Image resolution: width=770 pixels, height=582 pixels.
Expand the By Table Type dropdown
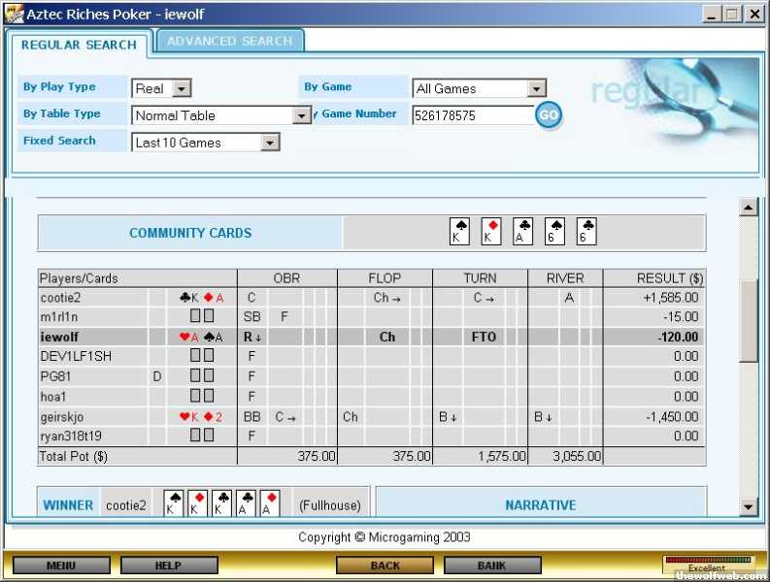coord(302,115)
